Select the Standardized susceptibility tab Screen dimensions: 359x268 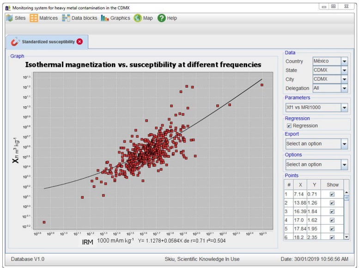tap(48, 42)
